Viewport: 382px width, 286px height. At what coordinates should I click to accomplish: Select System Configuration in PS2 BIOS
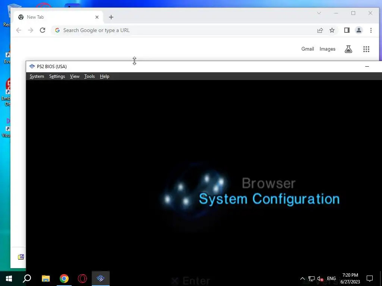click(269, 199)
